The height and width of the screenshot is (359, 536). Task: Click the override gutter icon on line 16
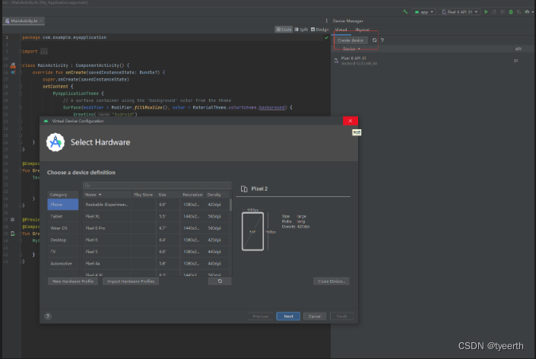click(13, 72)
